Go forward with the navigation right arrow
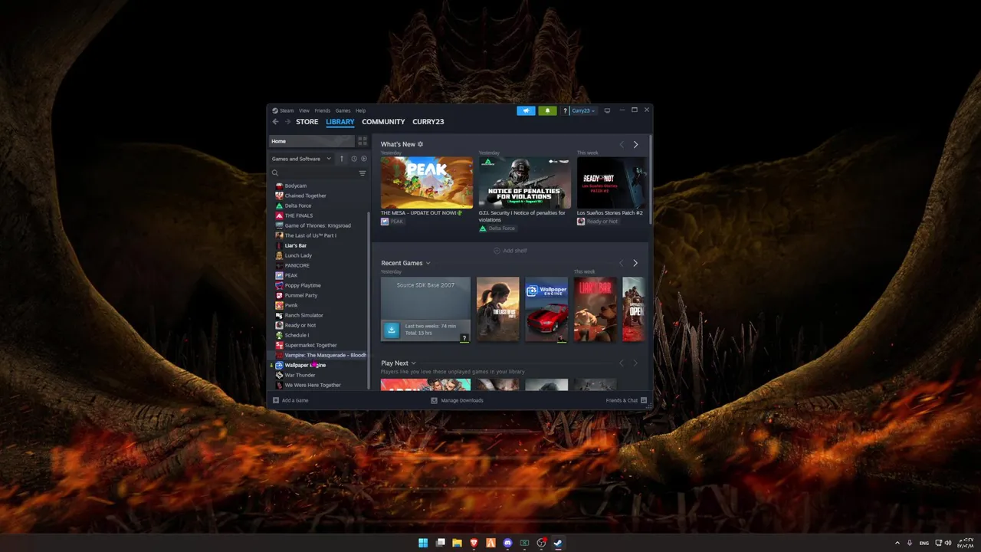 (x=288, y=122)
